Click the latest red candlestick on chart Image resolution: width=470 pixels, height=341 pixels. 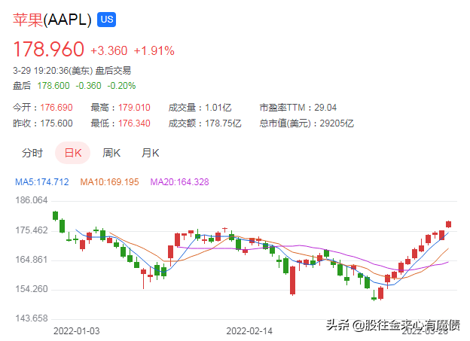coord(448,224)
